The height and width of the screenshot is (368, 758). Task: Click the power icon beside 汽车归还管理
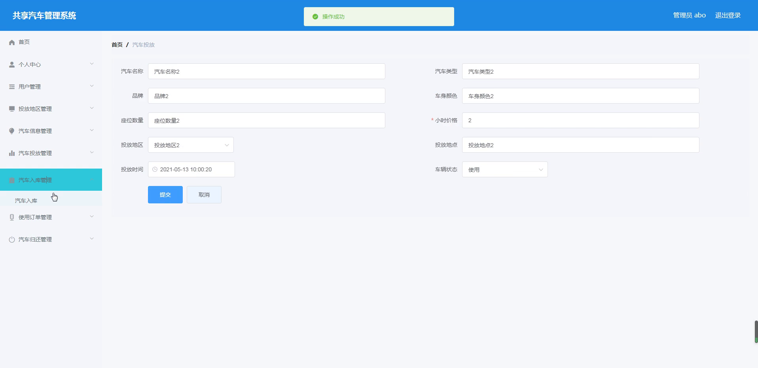point(12,239)
